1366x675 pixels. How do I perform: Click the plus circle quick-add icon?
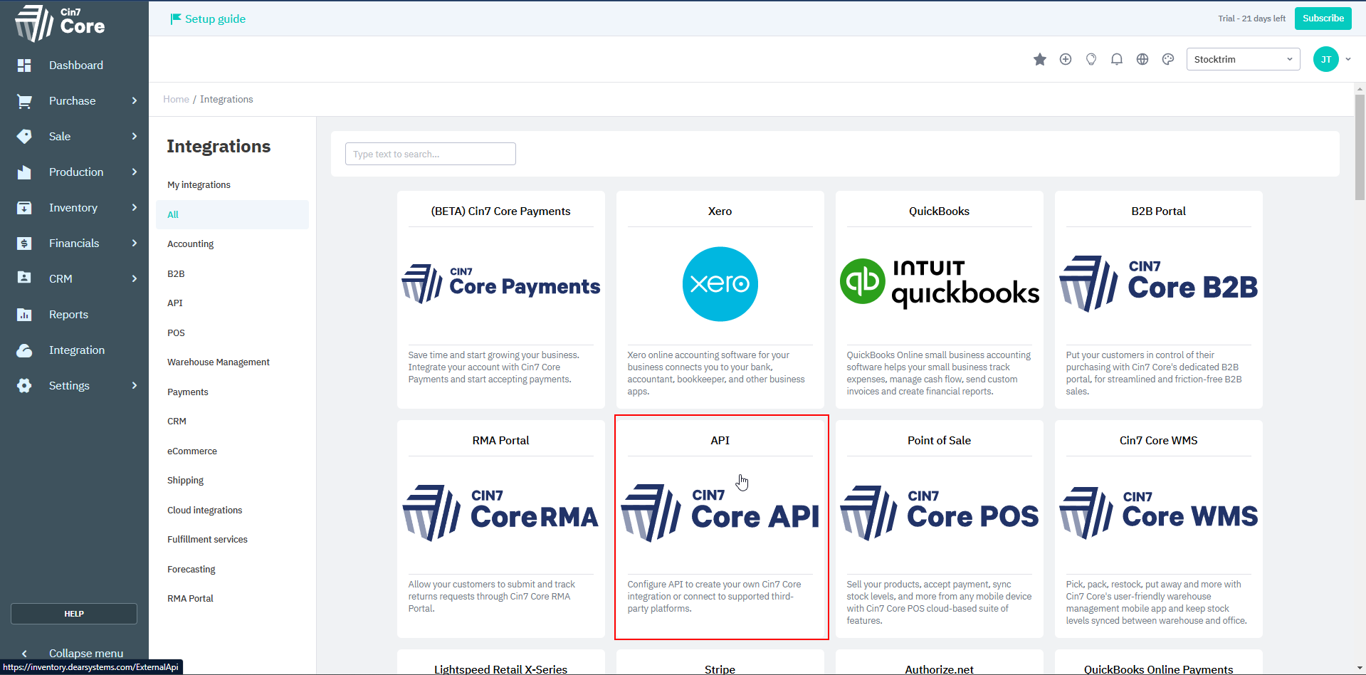(1065, 59)
